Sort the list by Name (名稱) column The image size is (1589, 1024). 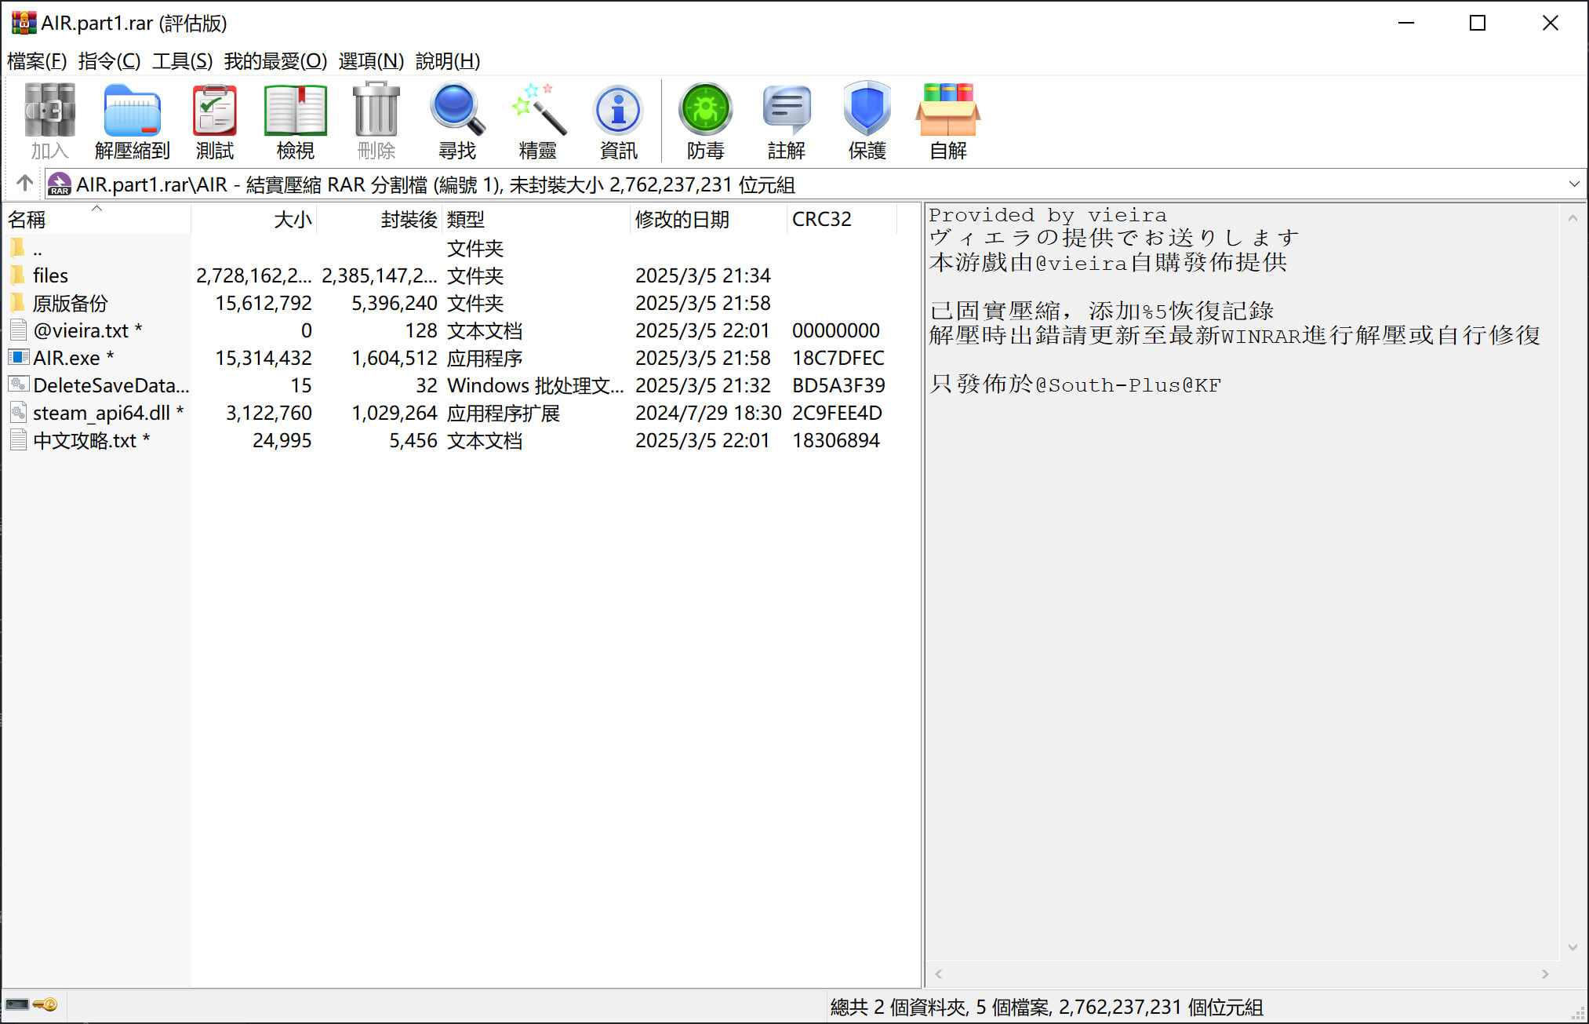[x=27, y=220]
